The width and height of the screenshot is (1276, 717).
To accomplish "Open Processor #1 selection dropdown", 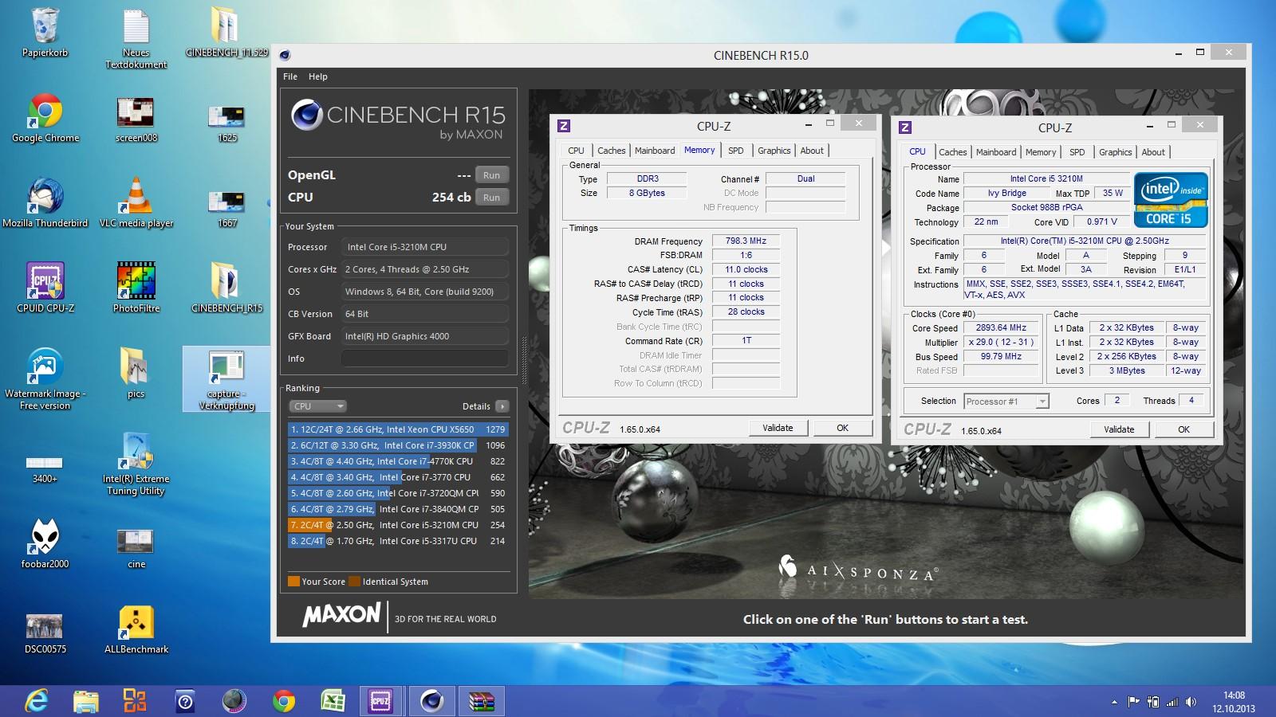I will pos(1006,402).
